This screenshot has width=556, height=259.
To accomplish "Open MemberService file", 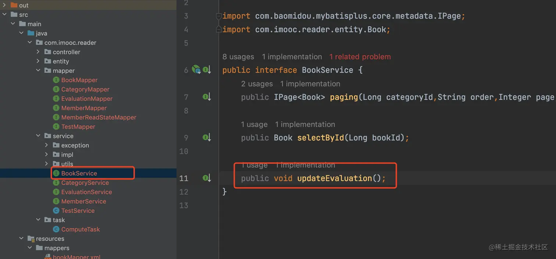I will point(83,201).
